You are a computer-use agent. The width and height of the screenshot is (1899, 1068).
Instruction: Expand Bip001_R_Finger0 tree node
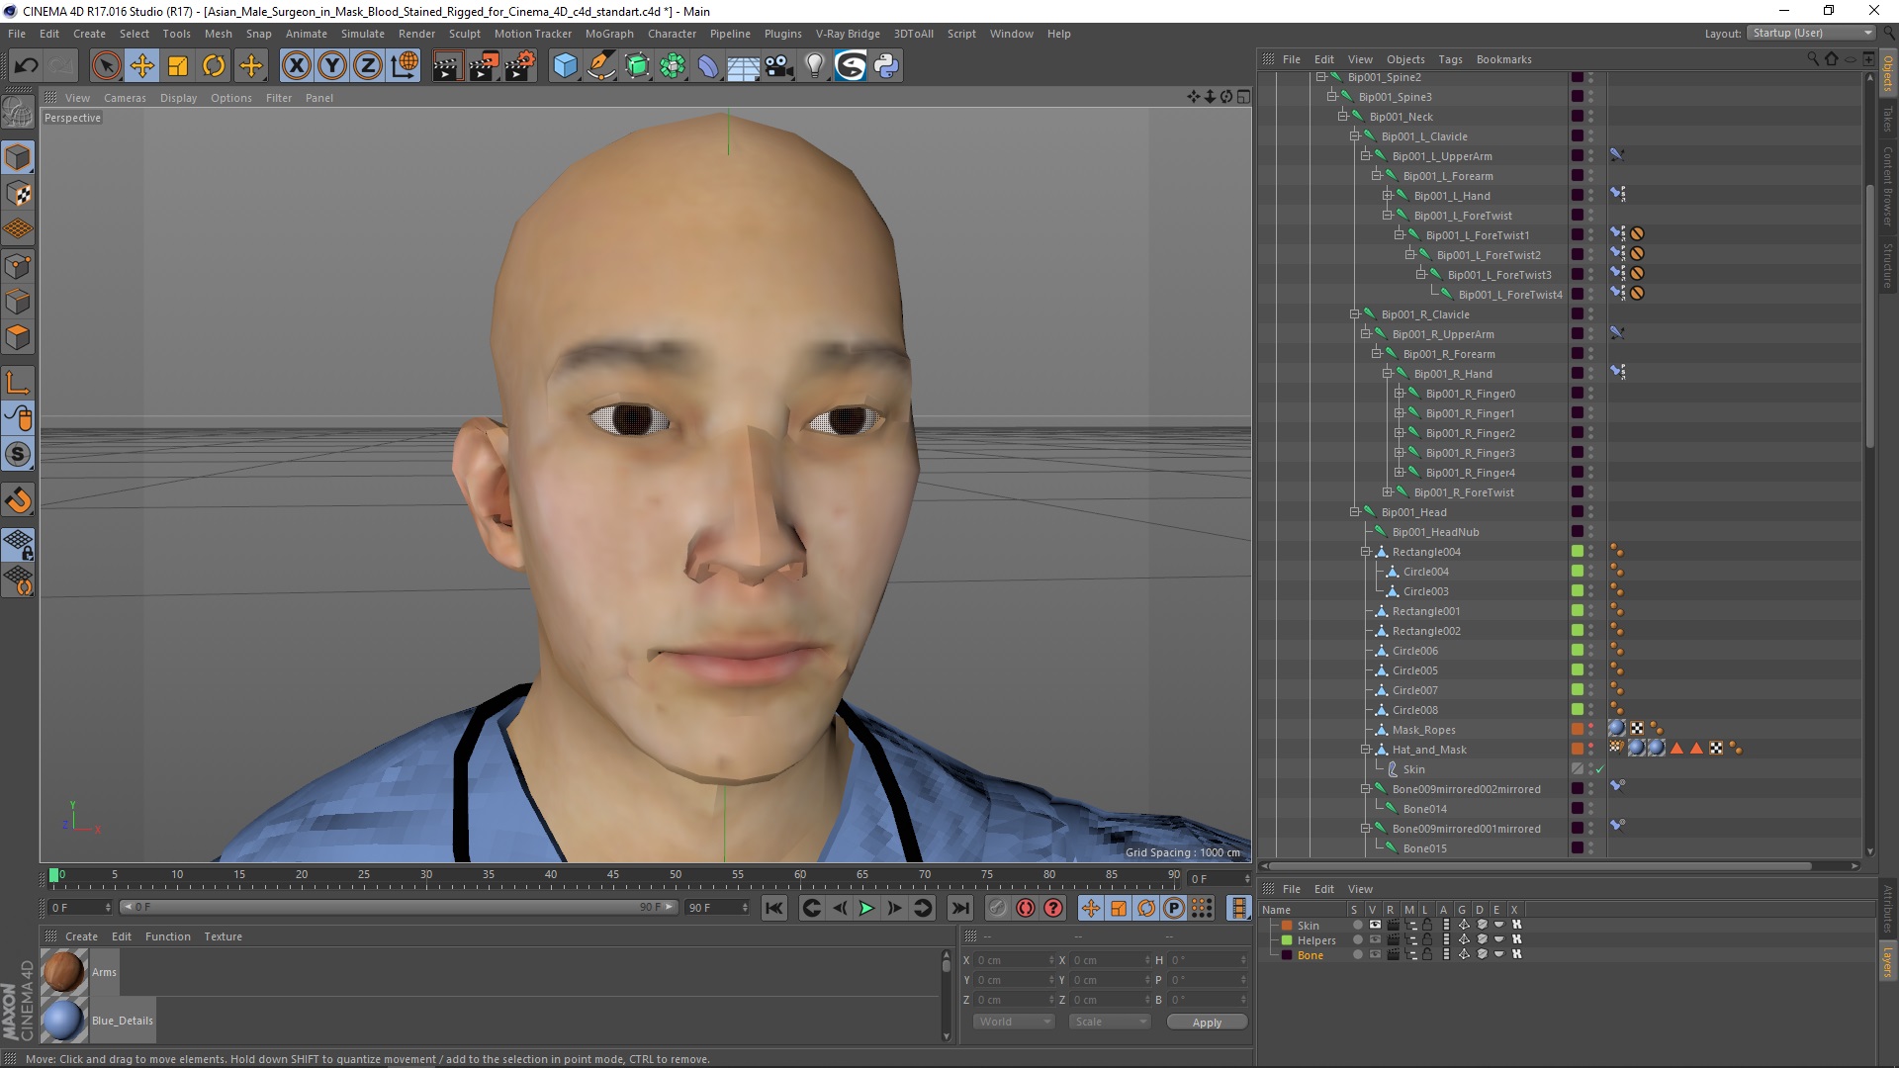click(x=1400, y=394)
